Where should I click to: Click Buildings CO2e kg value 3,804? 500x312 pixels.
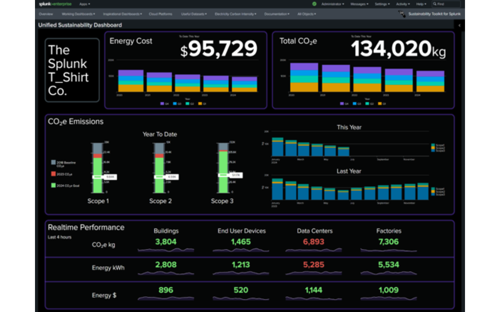coord(166,242)
